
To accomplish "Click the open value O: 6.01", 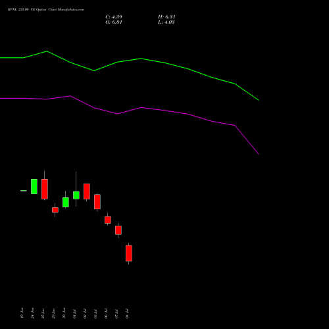I will 114,22.
